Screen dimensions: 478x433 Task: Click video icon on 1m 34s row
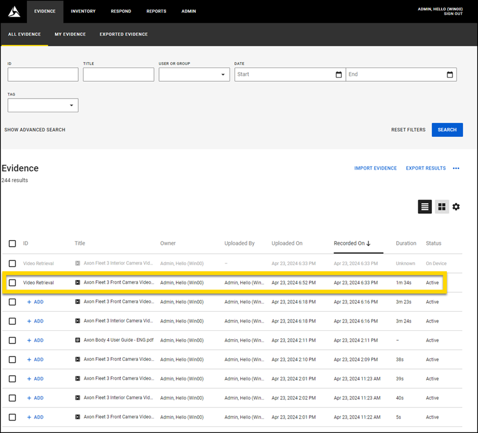click(78, 282)
